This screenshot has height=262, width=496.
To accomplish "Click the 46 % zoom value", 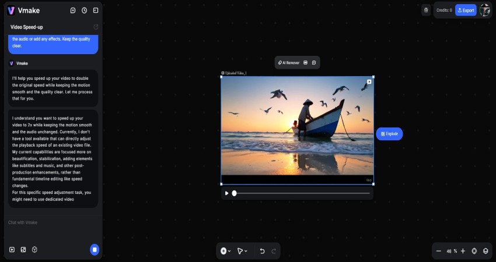I will (x=452, y=252).
